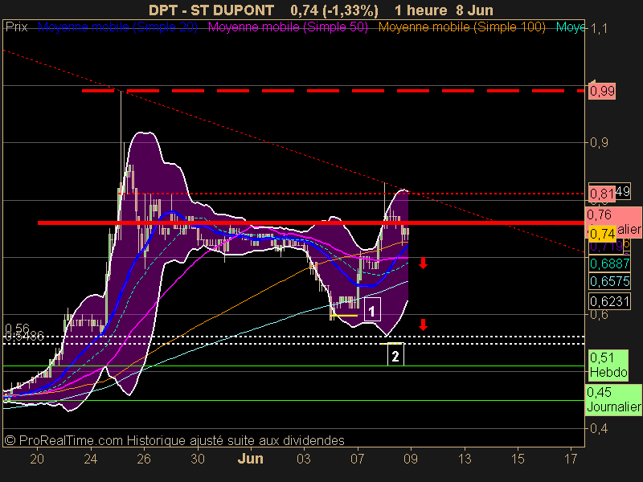This screenshot has width=643, height=482.
Task: Click the Jun month label on time axis
Action: pos(251,459)
